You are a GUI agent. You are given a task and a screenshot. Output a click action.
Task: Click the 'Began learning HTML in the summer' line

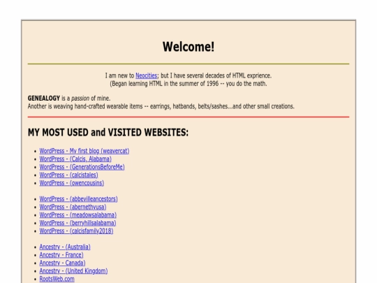pos(188,84)
